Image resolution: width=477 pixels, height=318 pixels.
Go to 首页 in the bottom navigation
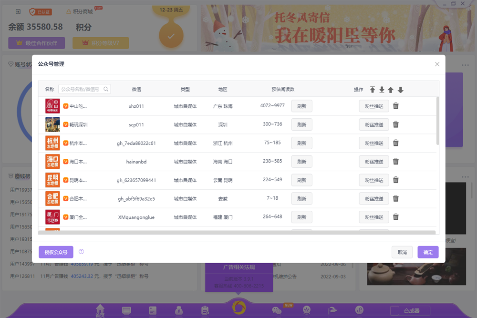[x=99, y=310]
